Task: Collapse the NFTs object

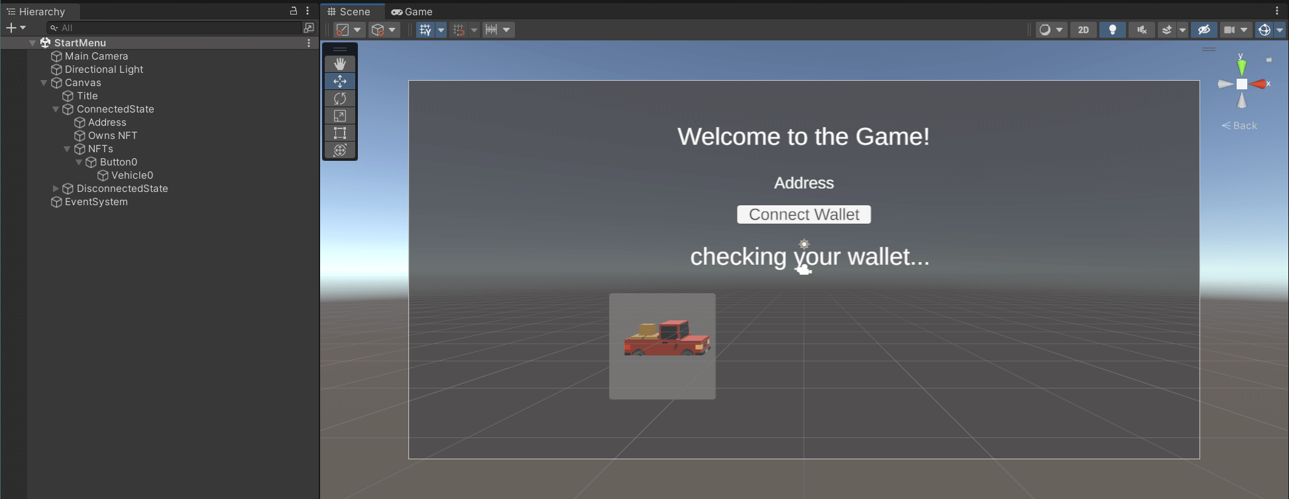Action: 67,149
